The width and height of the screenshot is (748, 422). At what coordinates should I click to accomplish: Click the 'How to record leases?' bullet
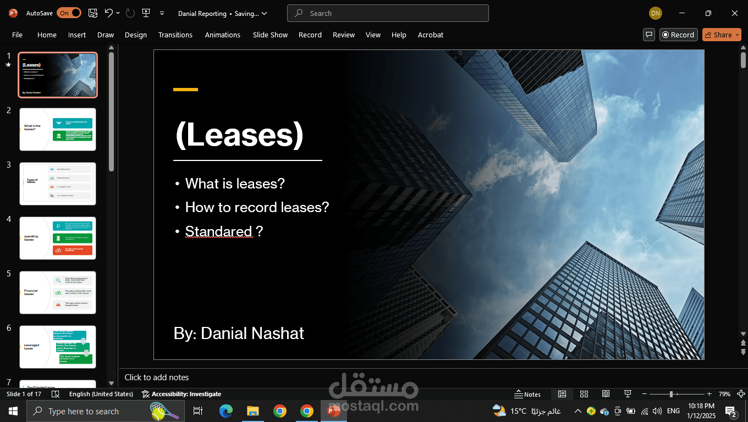coord(257,207)
